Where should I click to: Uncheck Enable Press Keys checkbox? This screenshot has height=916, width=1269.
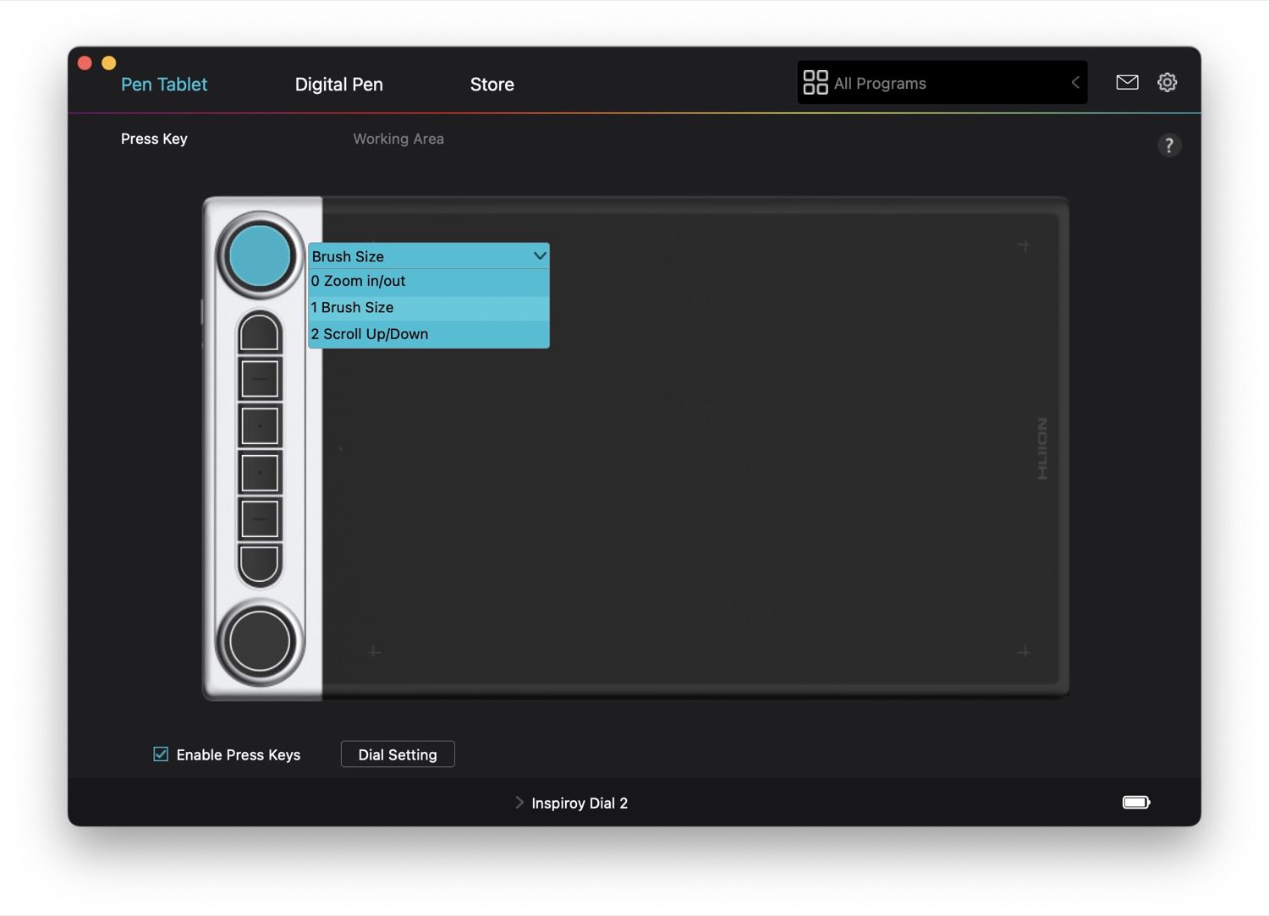(x=161, y=754)
